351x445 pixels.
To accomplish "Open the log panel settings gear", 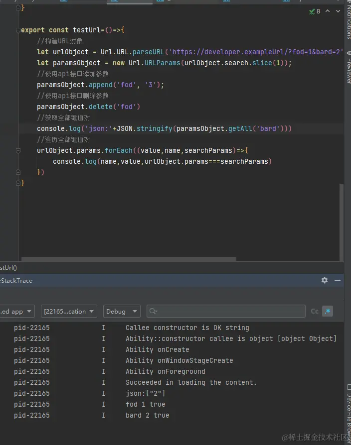I will click(324, 280).
